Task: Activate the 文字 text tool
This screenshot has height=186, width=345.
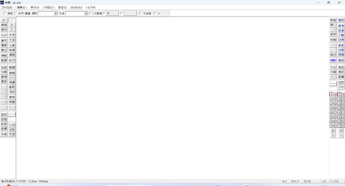Action: pos(12,35)
